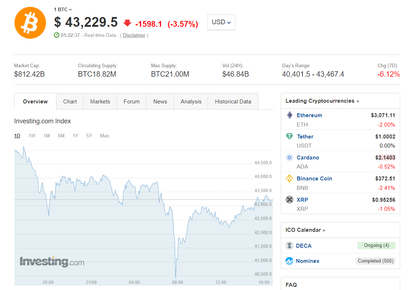Open the Disclaimer link
Image resolution: width=415 pixels, height=290 pixels.
[x=134, y=35]
